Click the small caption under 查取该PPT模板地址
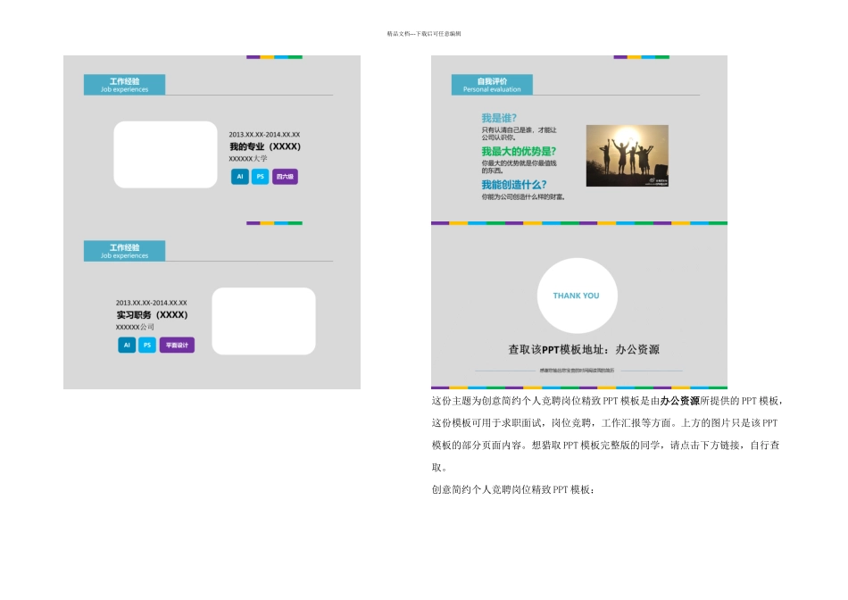This screenshot has height=600, width=848. (577, 371)
